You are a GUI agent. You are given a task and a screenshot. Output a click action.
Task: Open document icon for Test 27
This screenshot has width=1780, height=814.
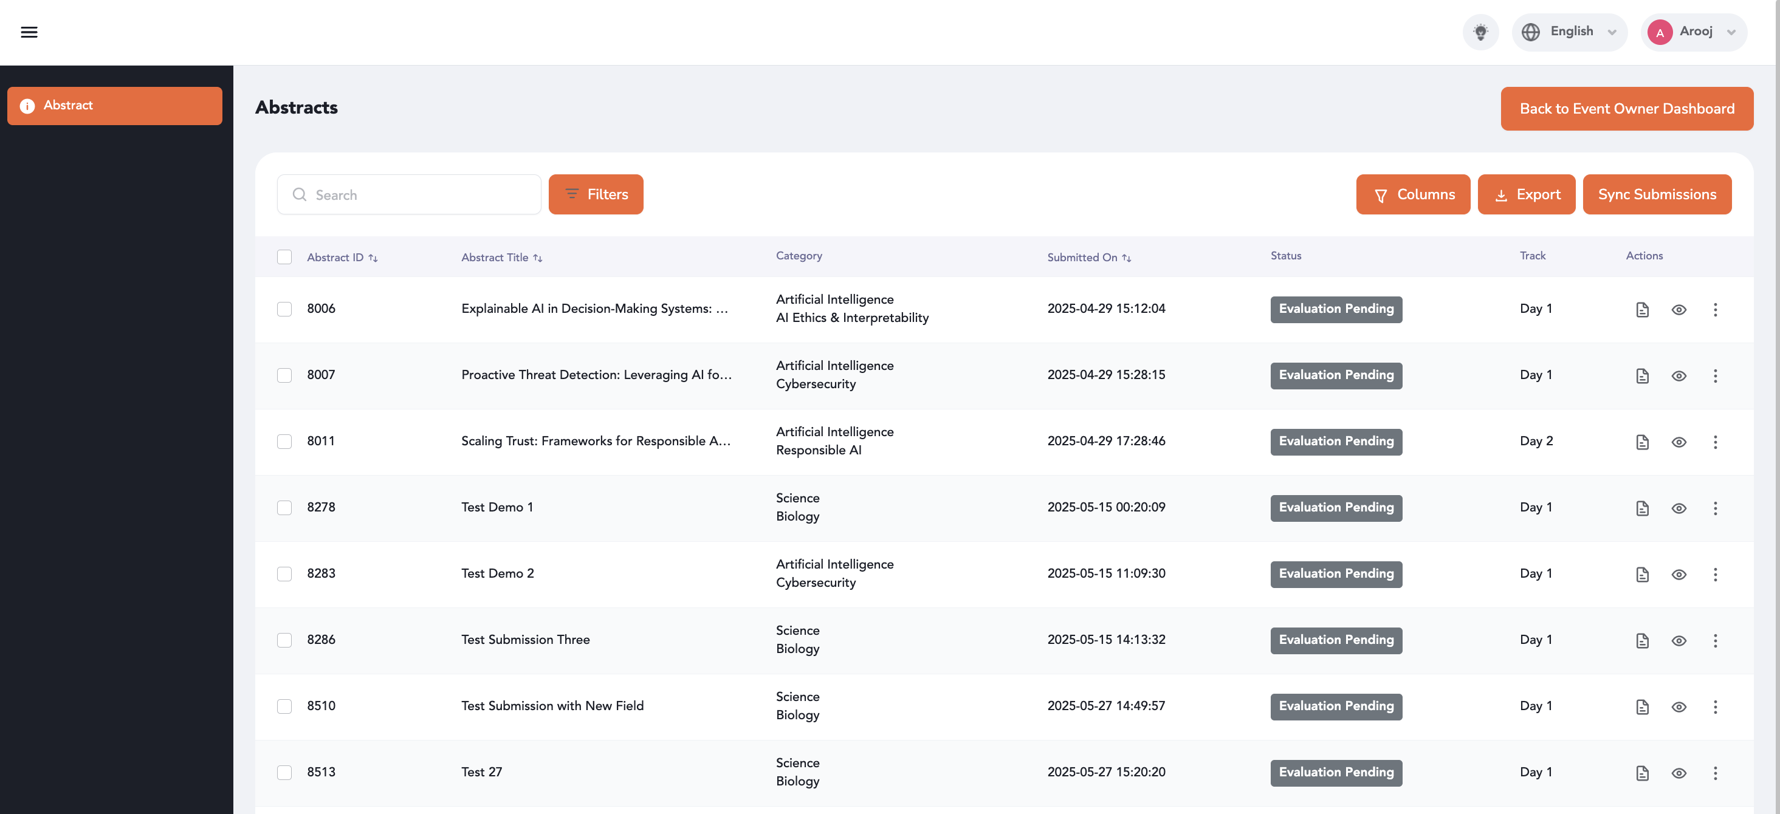click(1643, 774)
